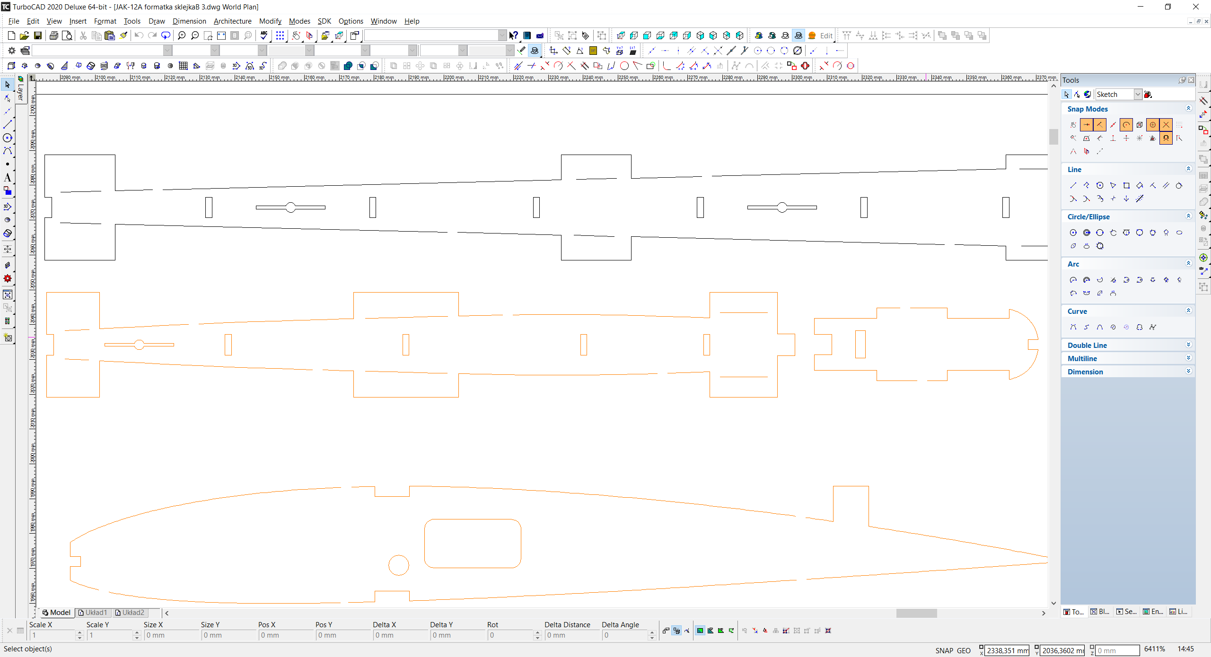
Task: Click the ellipse tool in Circle/Ellipse panel
Action: [x=1179, y=233]
